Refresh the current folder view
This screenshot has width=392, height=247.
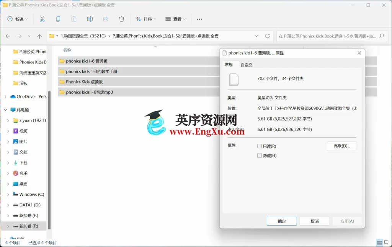[x=268, y=36]
